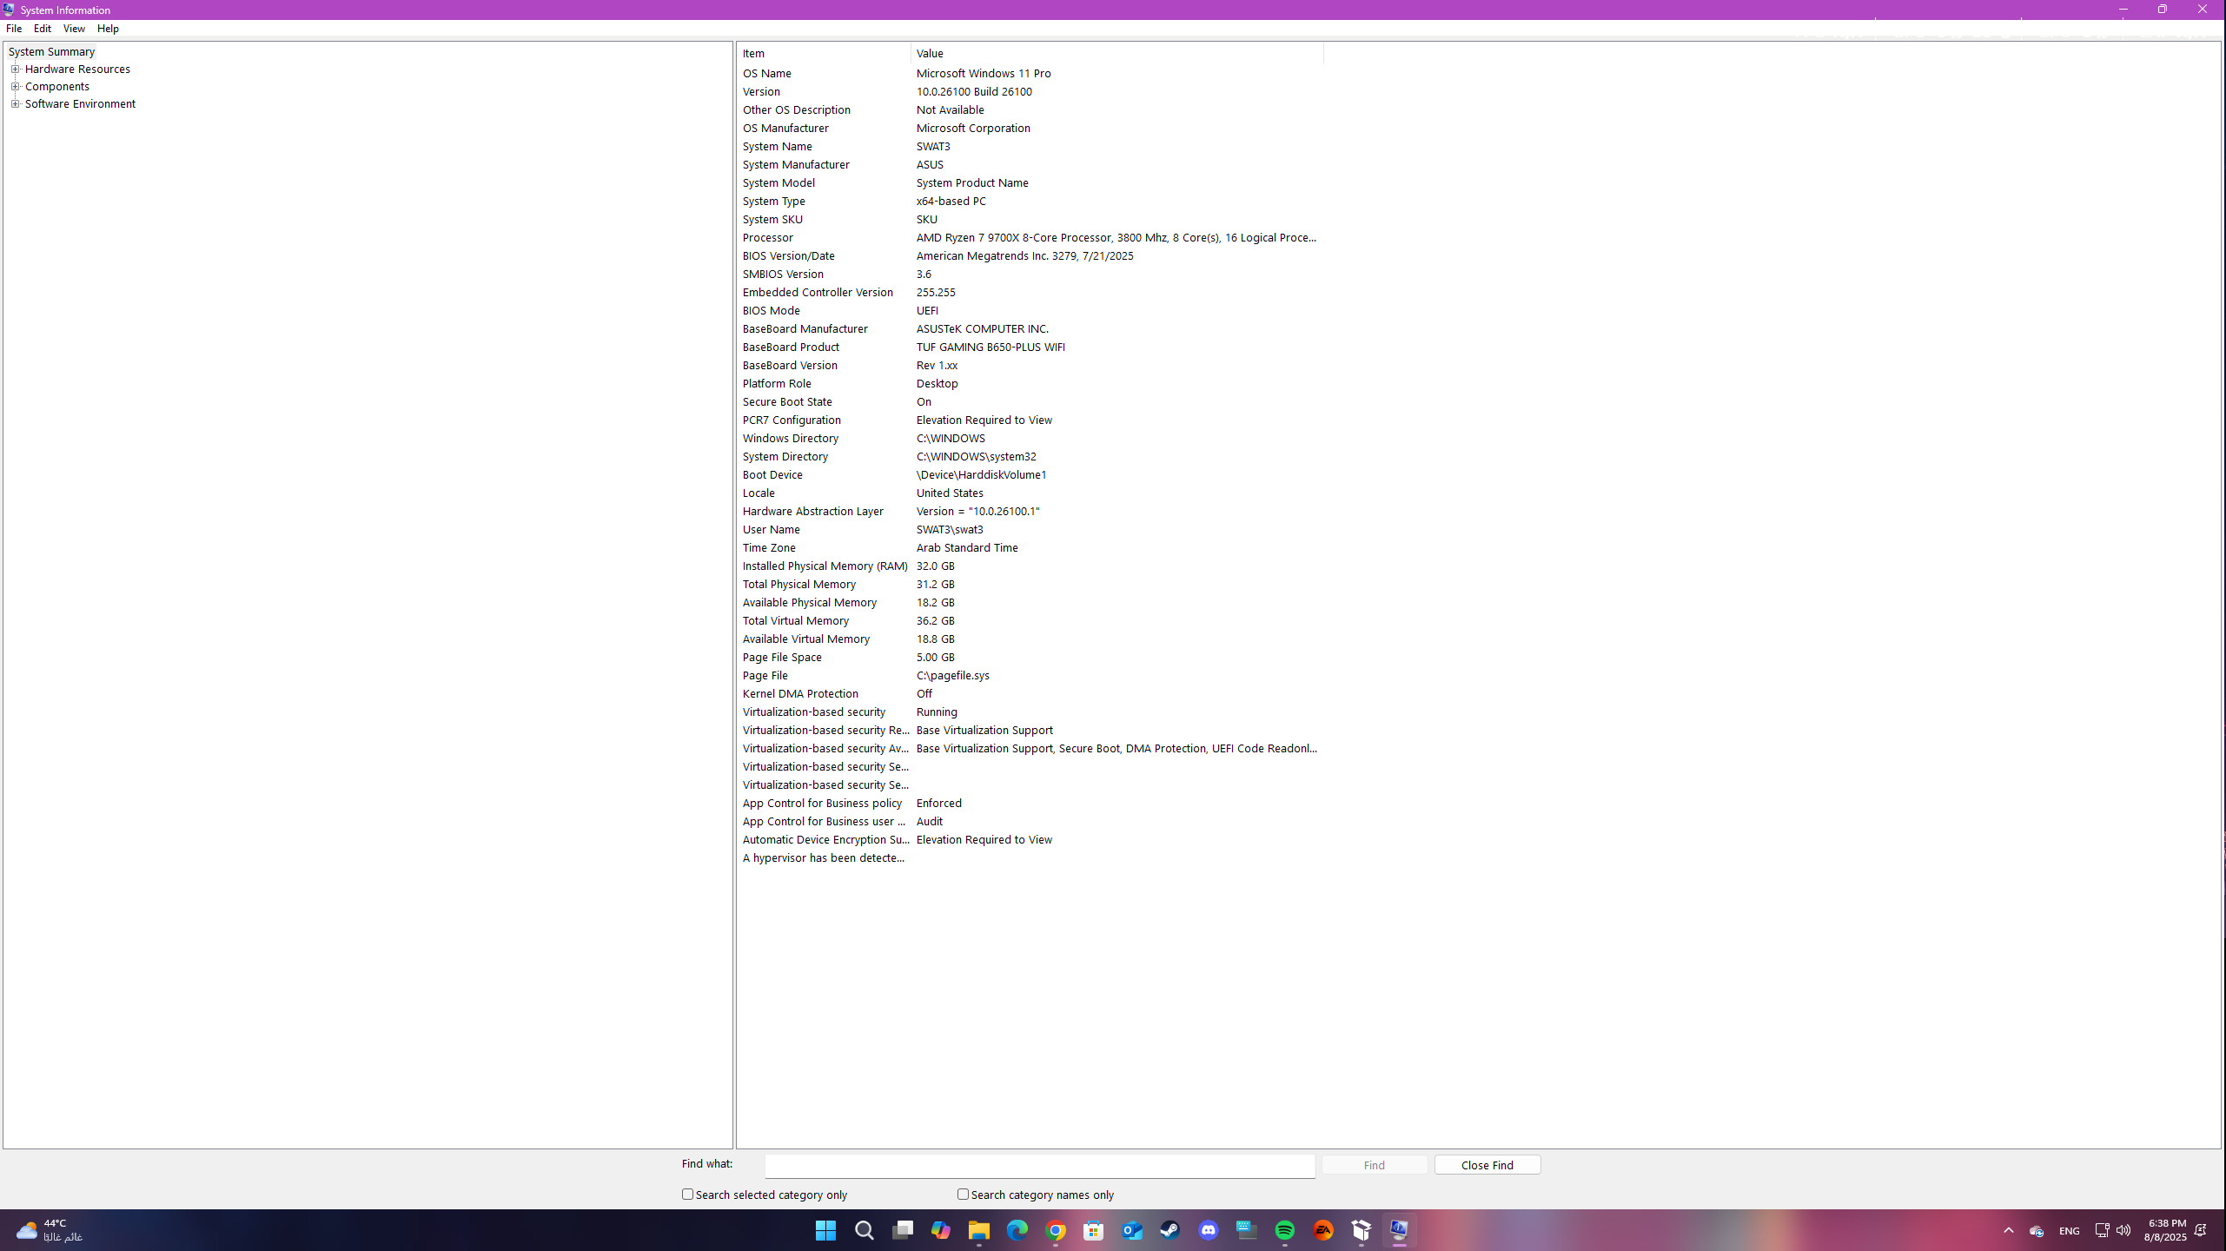Open the clock showing 6:38 PM
The image size is (2226, 1251).
point(2164,1230)
